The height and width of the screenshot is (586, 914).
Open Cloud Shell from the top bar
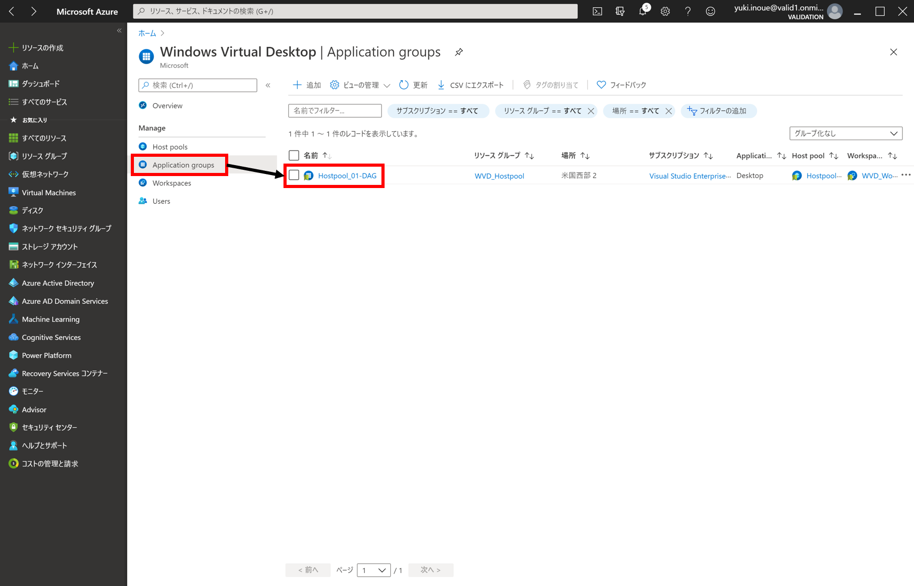coord(597,11)
